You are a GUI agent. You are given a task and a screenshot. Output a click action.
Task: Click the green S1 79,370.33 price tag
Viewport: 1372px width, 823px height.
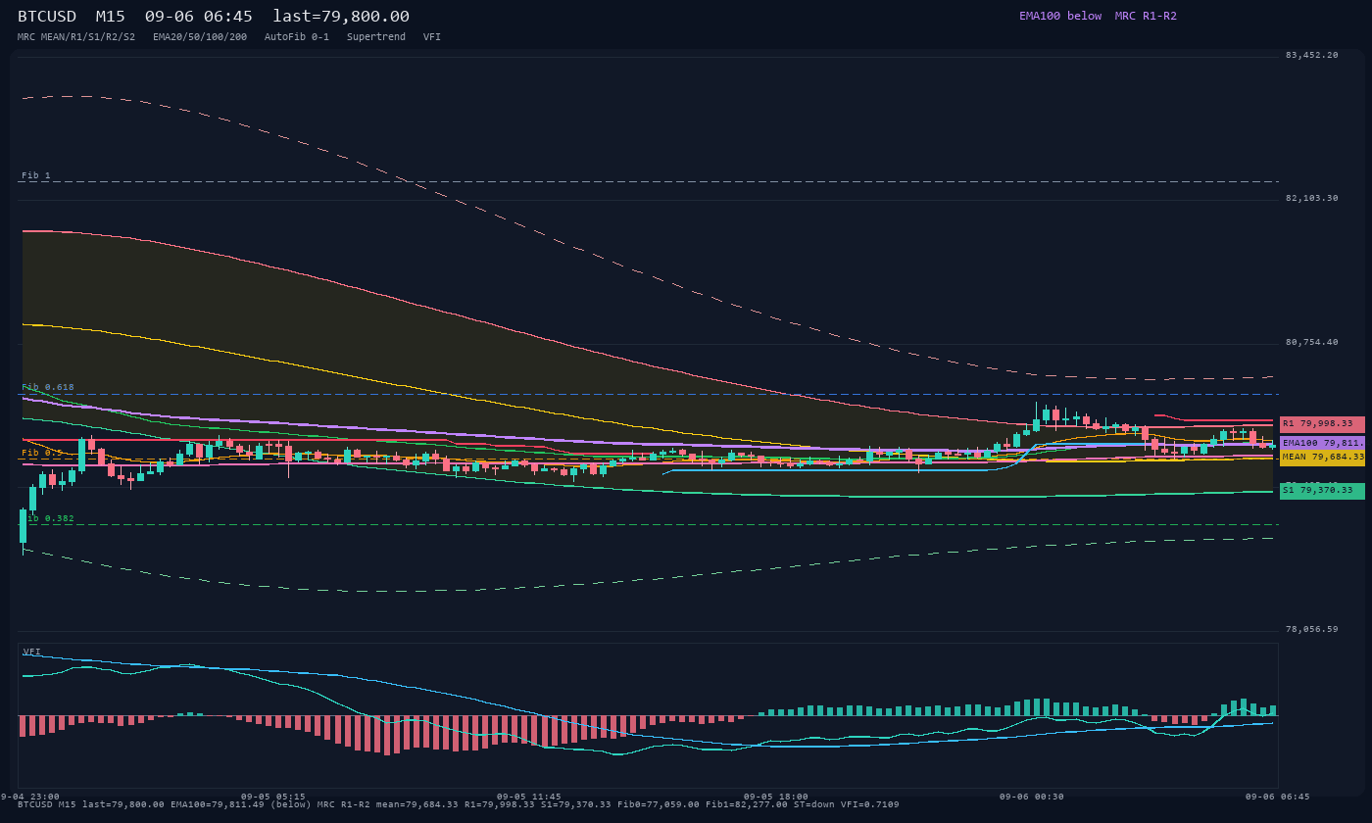1322,490
